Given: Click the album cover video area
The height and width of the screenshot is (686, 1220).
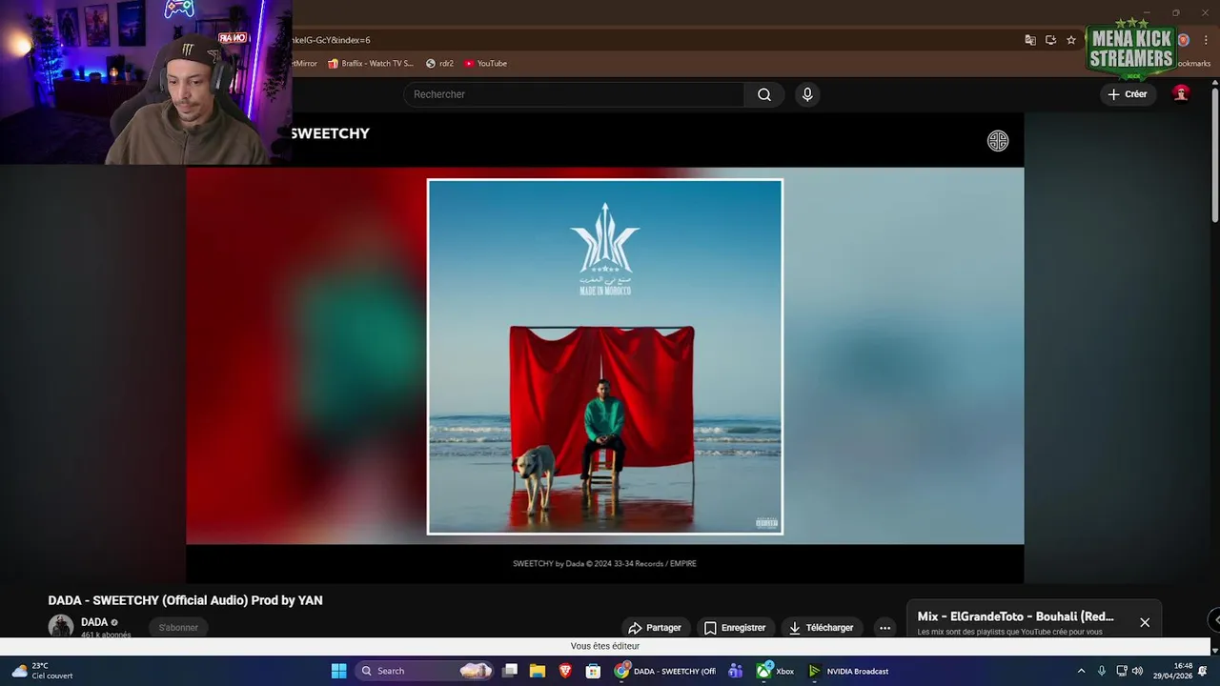Looking at the screenshot, I should 605,356.
